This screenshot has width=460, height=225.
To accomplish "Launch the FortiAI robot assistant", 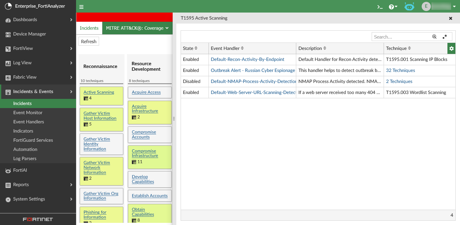I will (x=409, y=6).
